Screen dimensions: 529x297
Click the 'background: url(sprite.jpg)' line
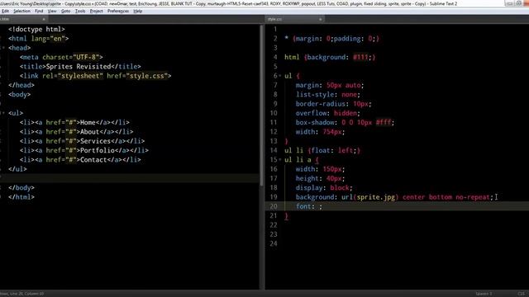pos(394,197)
